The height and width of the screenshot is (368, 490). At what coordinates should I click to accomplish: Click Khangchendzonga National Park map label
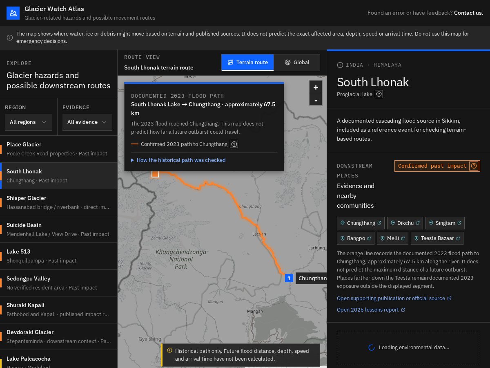181,259
